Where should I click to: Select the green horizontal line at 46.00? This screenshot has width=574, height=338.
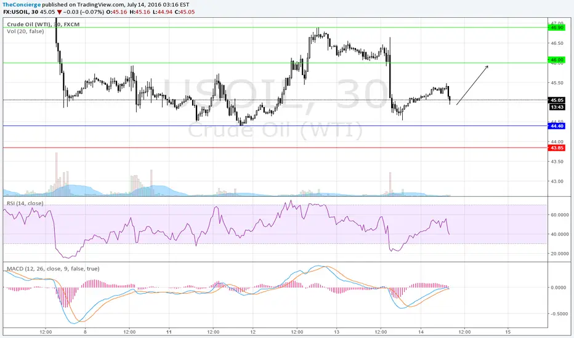[275, 63]
